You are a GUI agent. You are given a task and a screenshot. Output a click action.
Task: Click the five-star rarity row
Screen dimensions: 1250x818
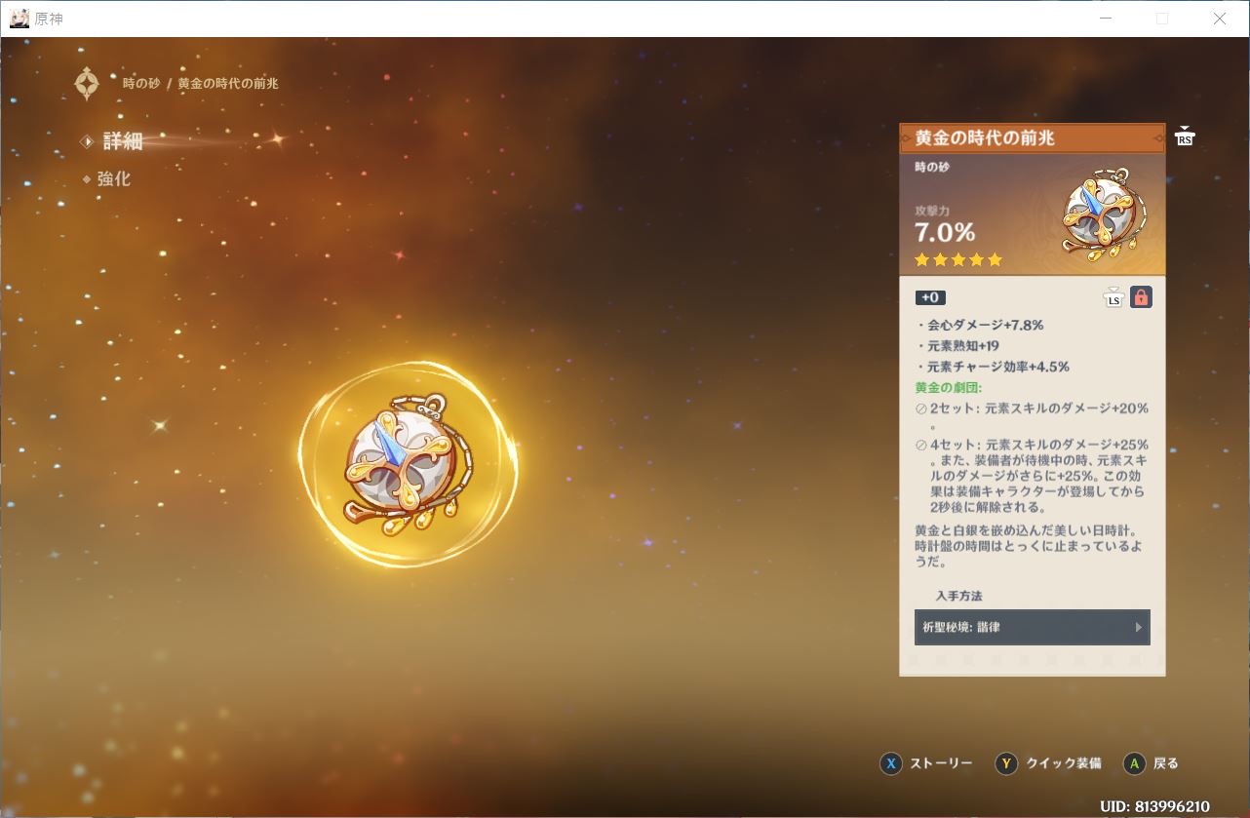point(958,260)
